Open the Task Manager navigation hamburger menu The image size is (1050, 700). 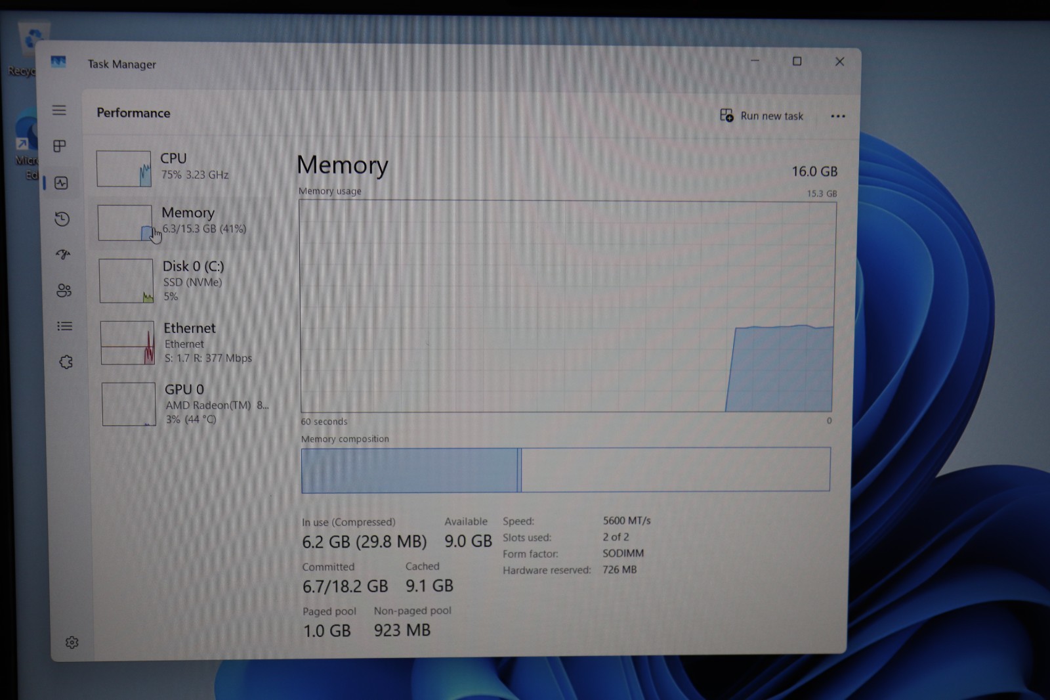coord(59,110)
